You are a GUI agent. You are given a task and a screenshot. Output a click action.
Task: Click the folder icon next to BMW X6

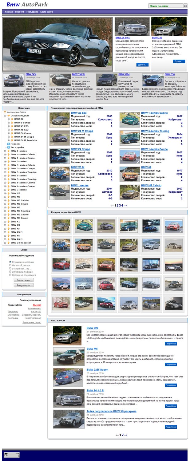8,236
